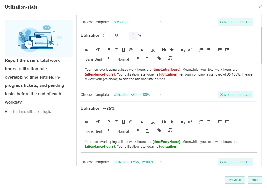
Task: Click the Next button
Action: pyautogui.click(x=255, y=180)
